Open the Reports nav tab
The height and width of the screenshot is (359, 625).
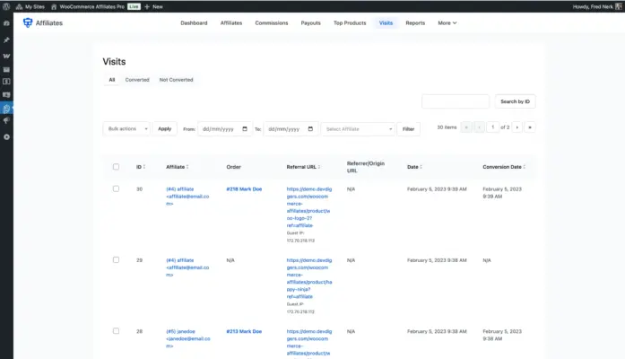(415, 22)
